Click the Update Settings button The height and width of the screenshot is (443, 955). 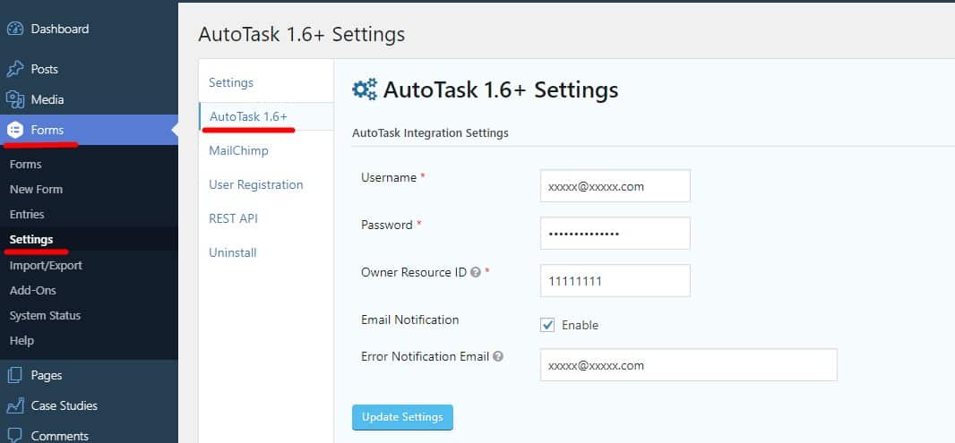tap(402, 417)
